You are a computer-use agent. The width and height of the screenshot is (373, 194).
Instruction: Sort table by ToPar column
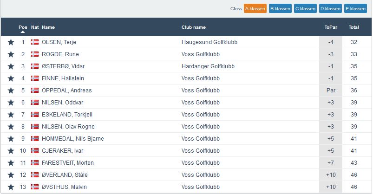pos(330,27)
